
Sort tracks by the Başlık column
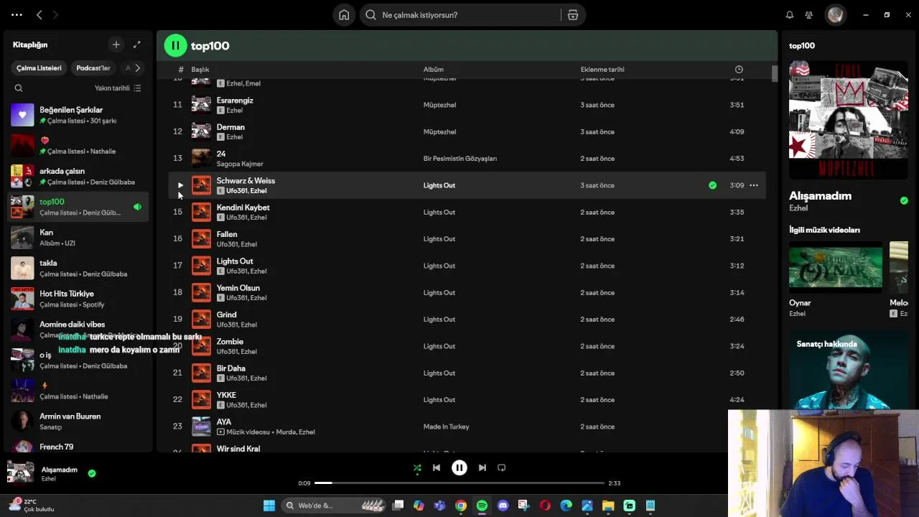(x=200, y=70)
